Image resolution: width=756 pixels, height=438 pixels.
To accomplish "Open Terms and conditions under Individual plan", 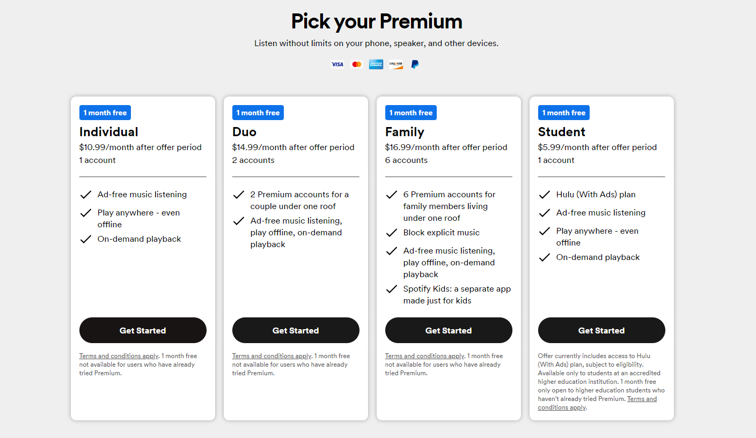I will (x=119, y=355).
